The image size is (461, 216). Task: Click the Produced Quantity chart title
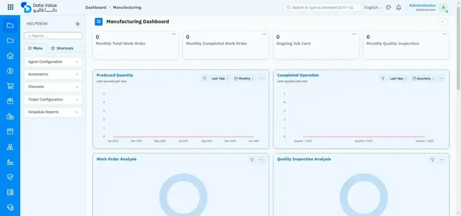point(115,75)
